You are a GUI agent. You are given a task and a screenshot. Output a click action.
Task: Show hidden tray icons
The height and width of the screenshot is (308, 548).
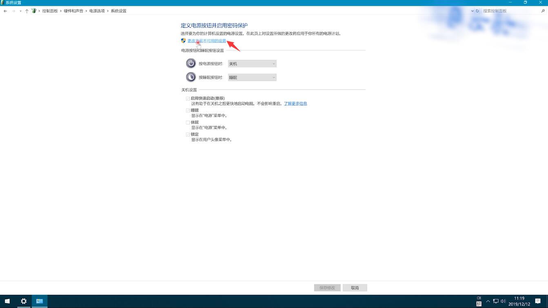click(x=488, y=301)
